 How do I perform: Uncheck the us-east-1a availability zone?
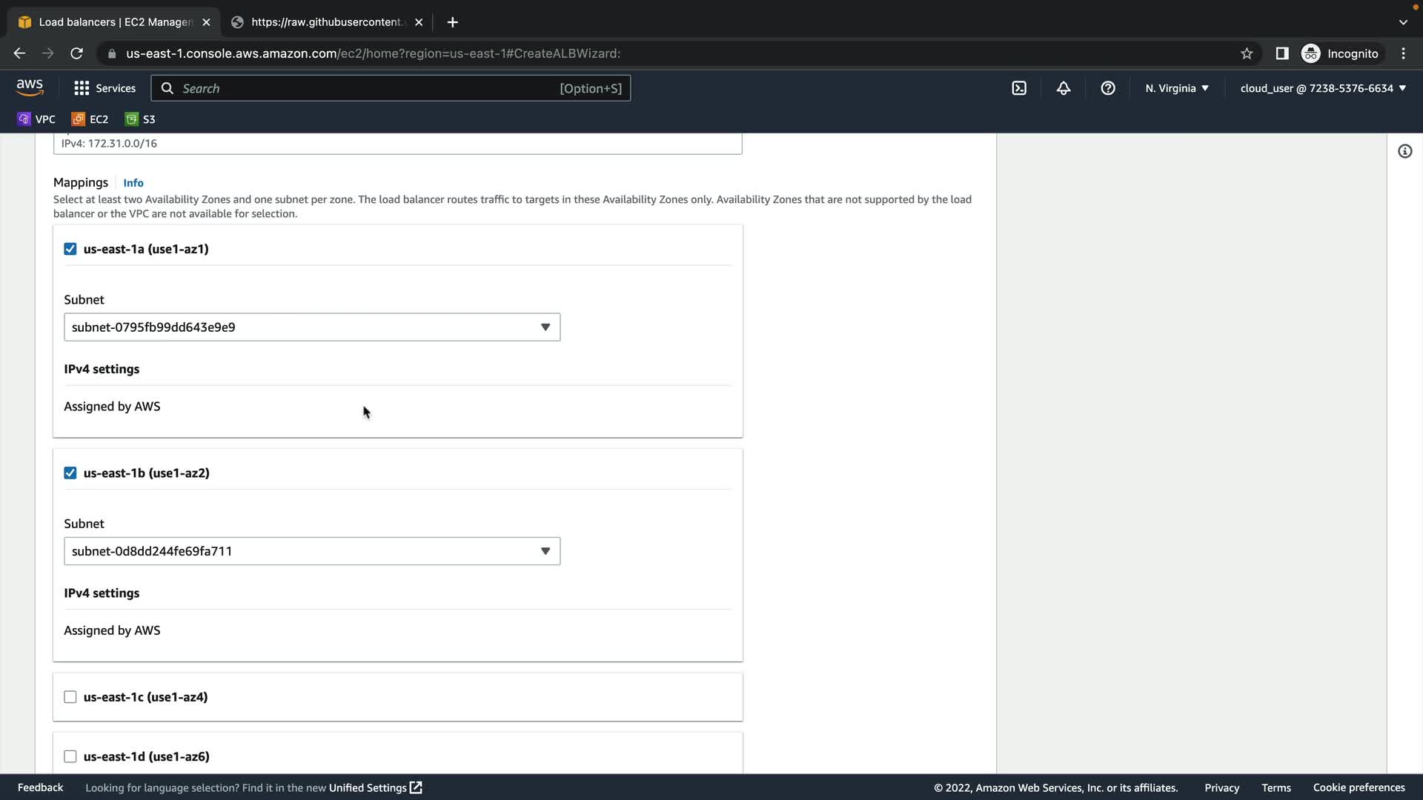70,249
